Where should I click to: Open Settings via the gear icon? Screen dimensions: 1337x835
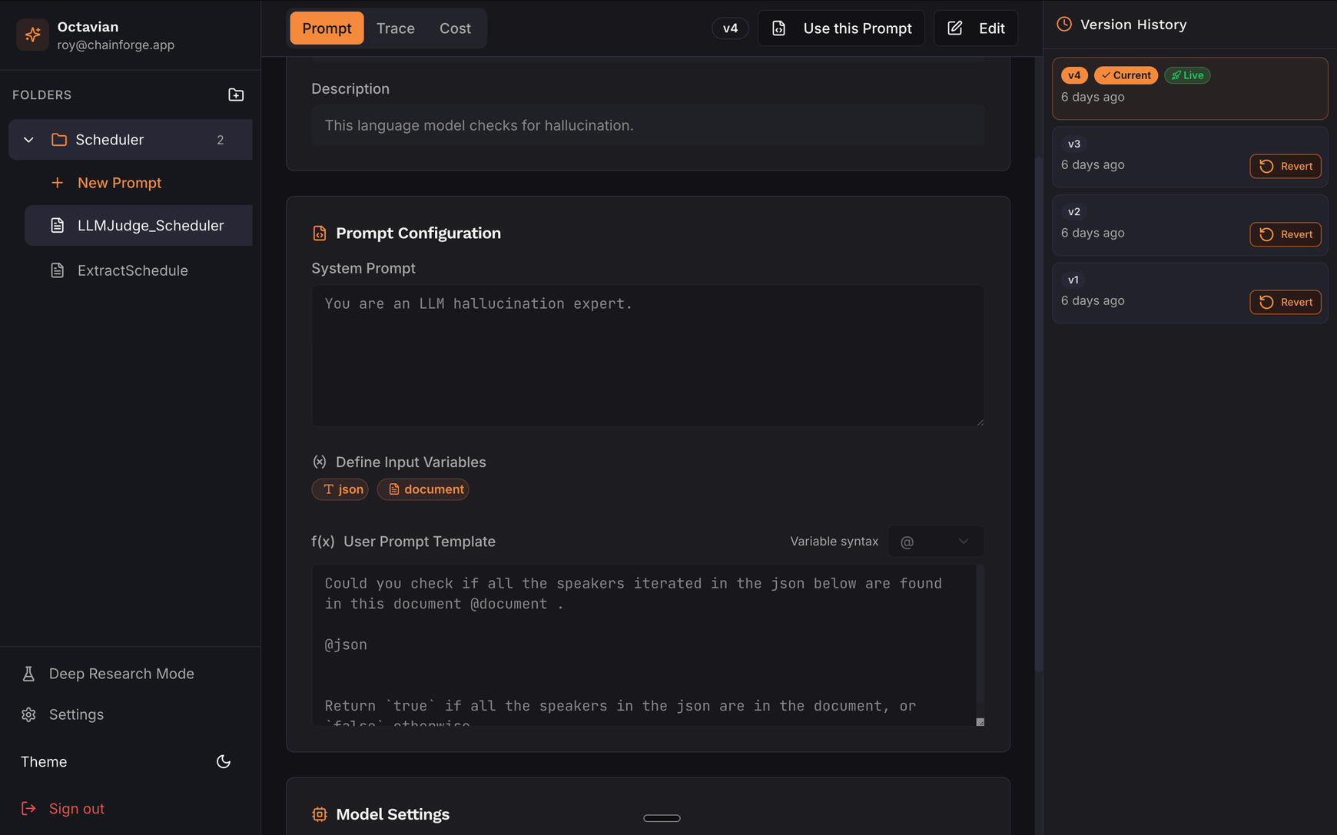tap(28, 714)
